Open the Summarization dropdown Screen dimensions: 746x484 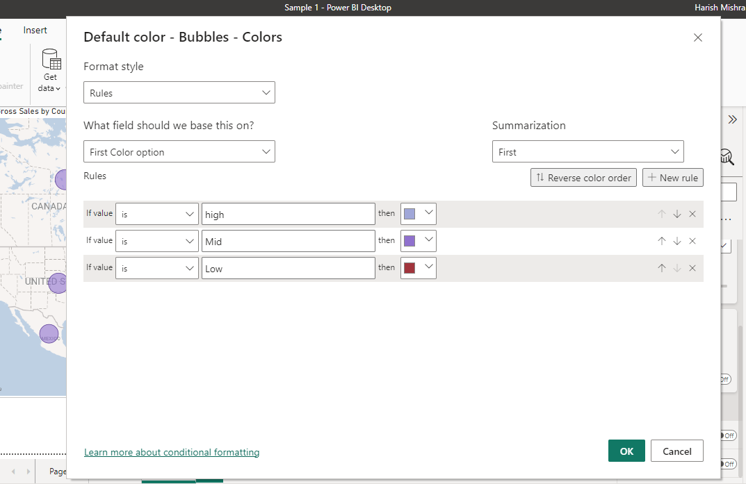tap(587, 151)
